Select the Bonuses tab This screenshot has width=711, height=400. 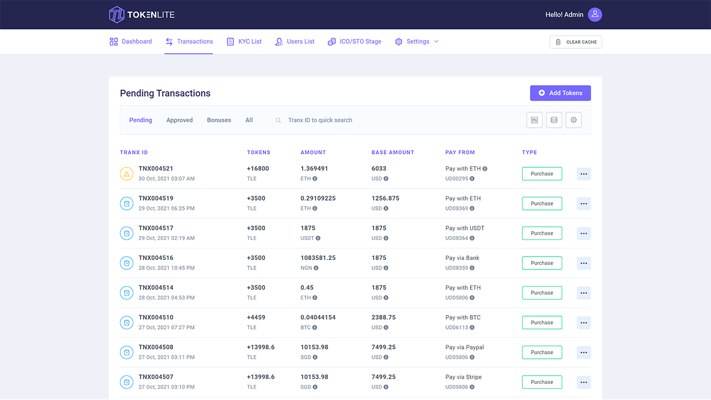point(219,120)
